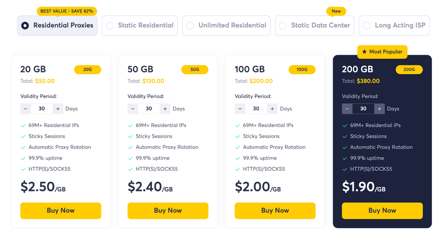
Task: Increase validity days on 100 GB plan
Action: 272,109
